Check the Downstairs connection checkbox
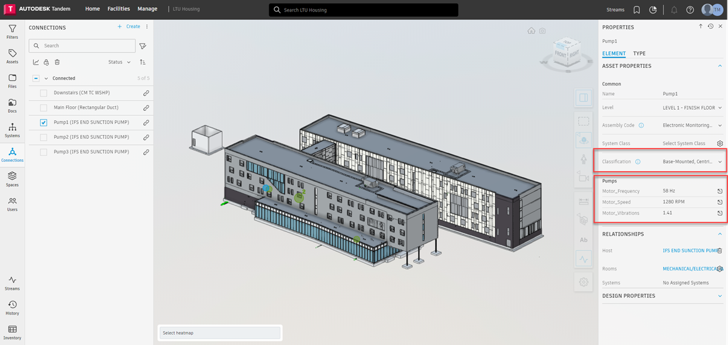The height and width of the screenshot is (345, 728). [44, 93]
